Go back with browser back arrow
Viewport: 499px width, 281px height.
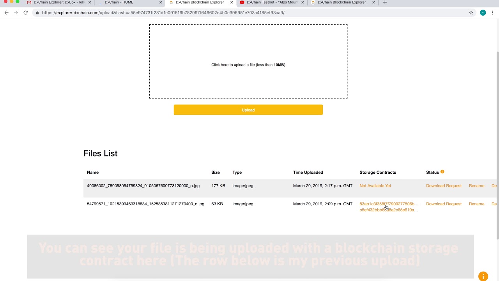(6, 12)
